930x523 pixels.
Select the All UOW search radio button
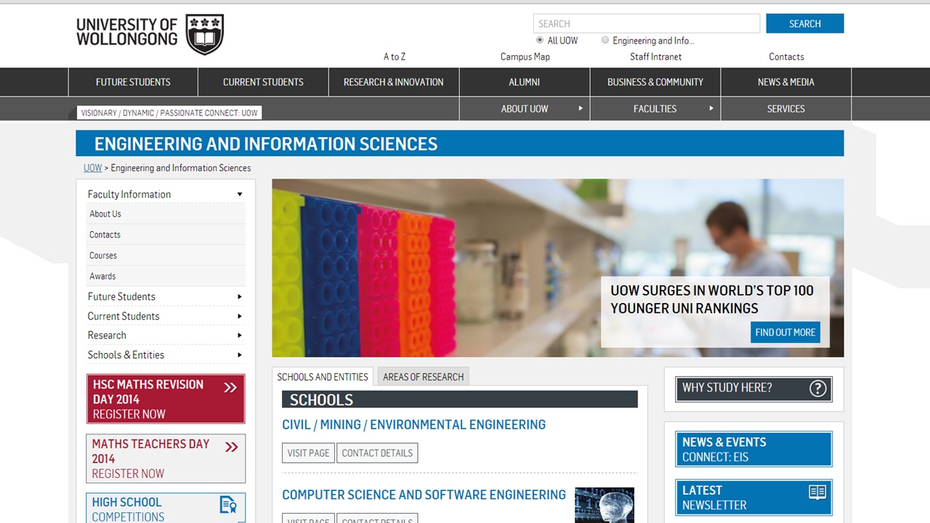(540, 41)
